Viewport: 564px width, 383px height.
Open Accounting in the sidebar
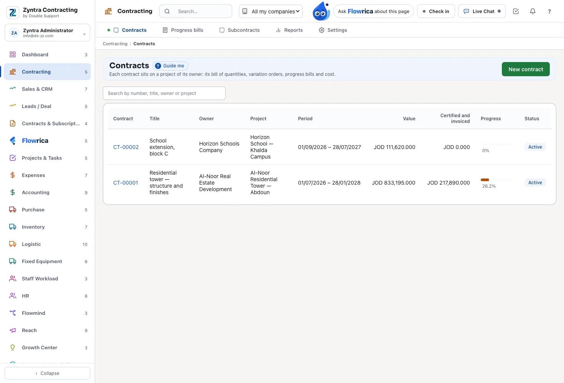pyautogui.click(x=47, y=192)
